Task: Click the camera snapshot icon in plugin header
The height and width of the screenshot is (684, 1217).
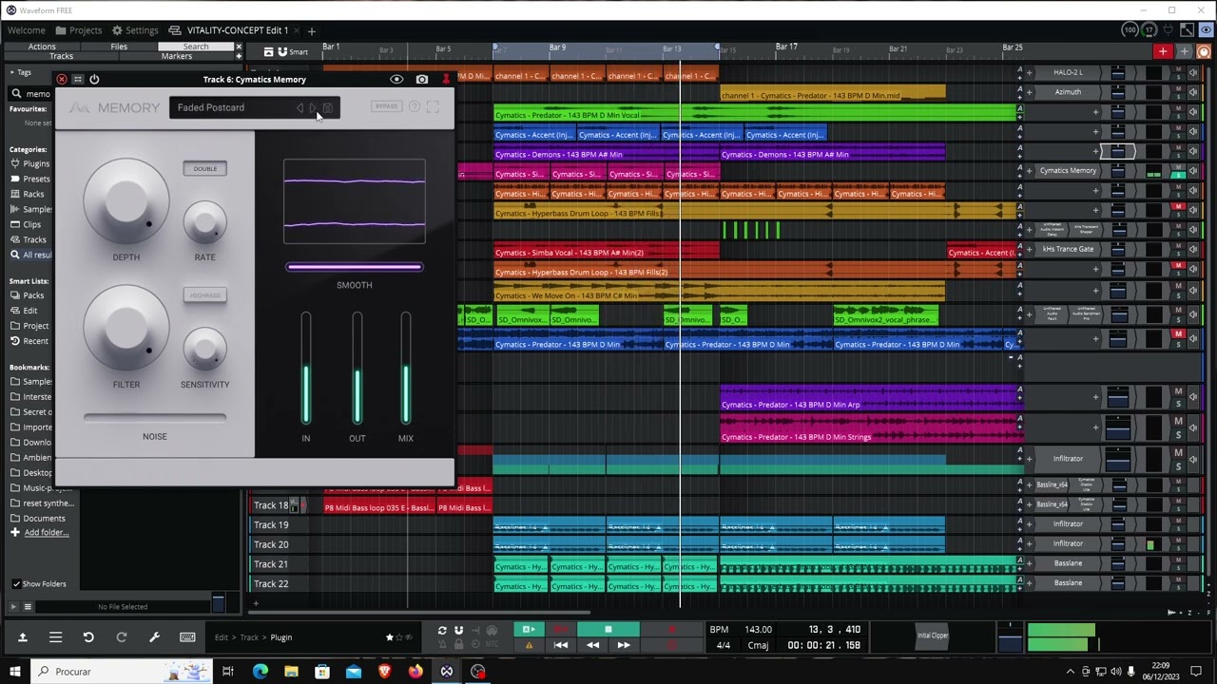Action: (x=422, y=80)
